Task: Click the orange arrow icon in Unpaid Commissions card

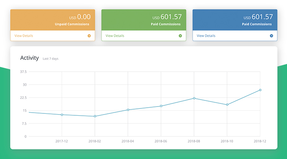Action: [x=89, y=36]
